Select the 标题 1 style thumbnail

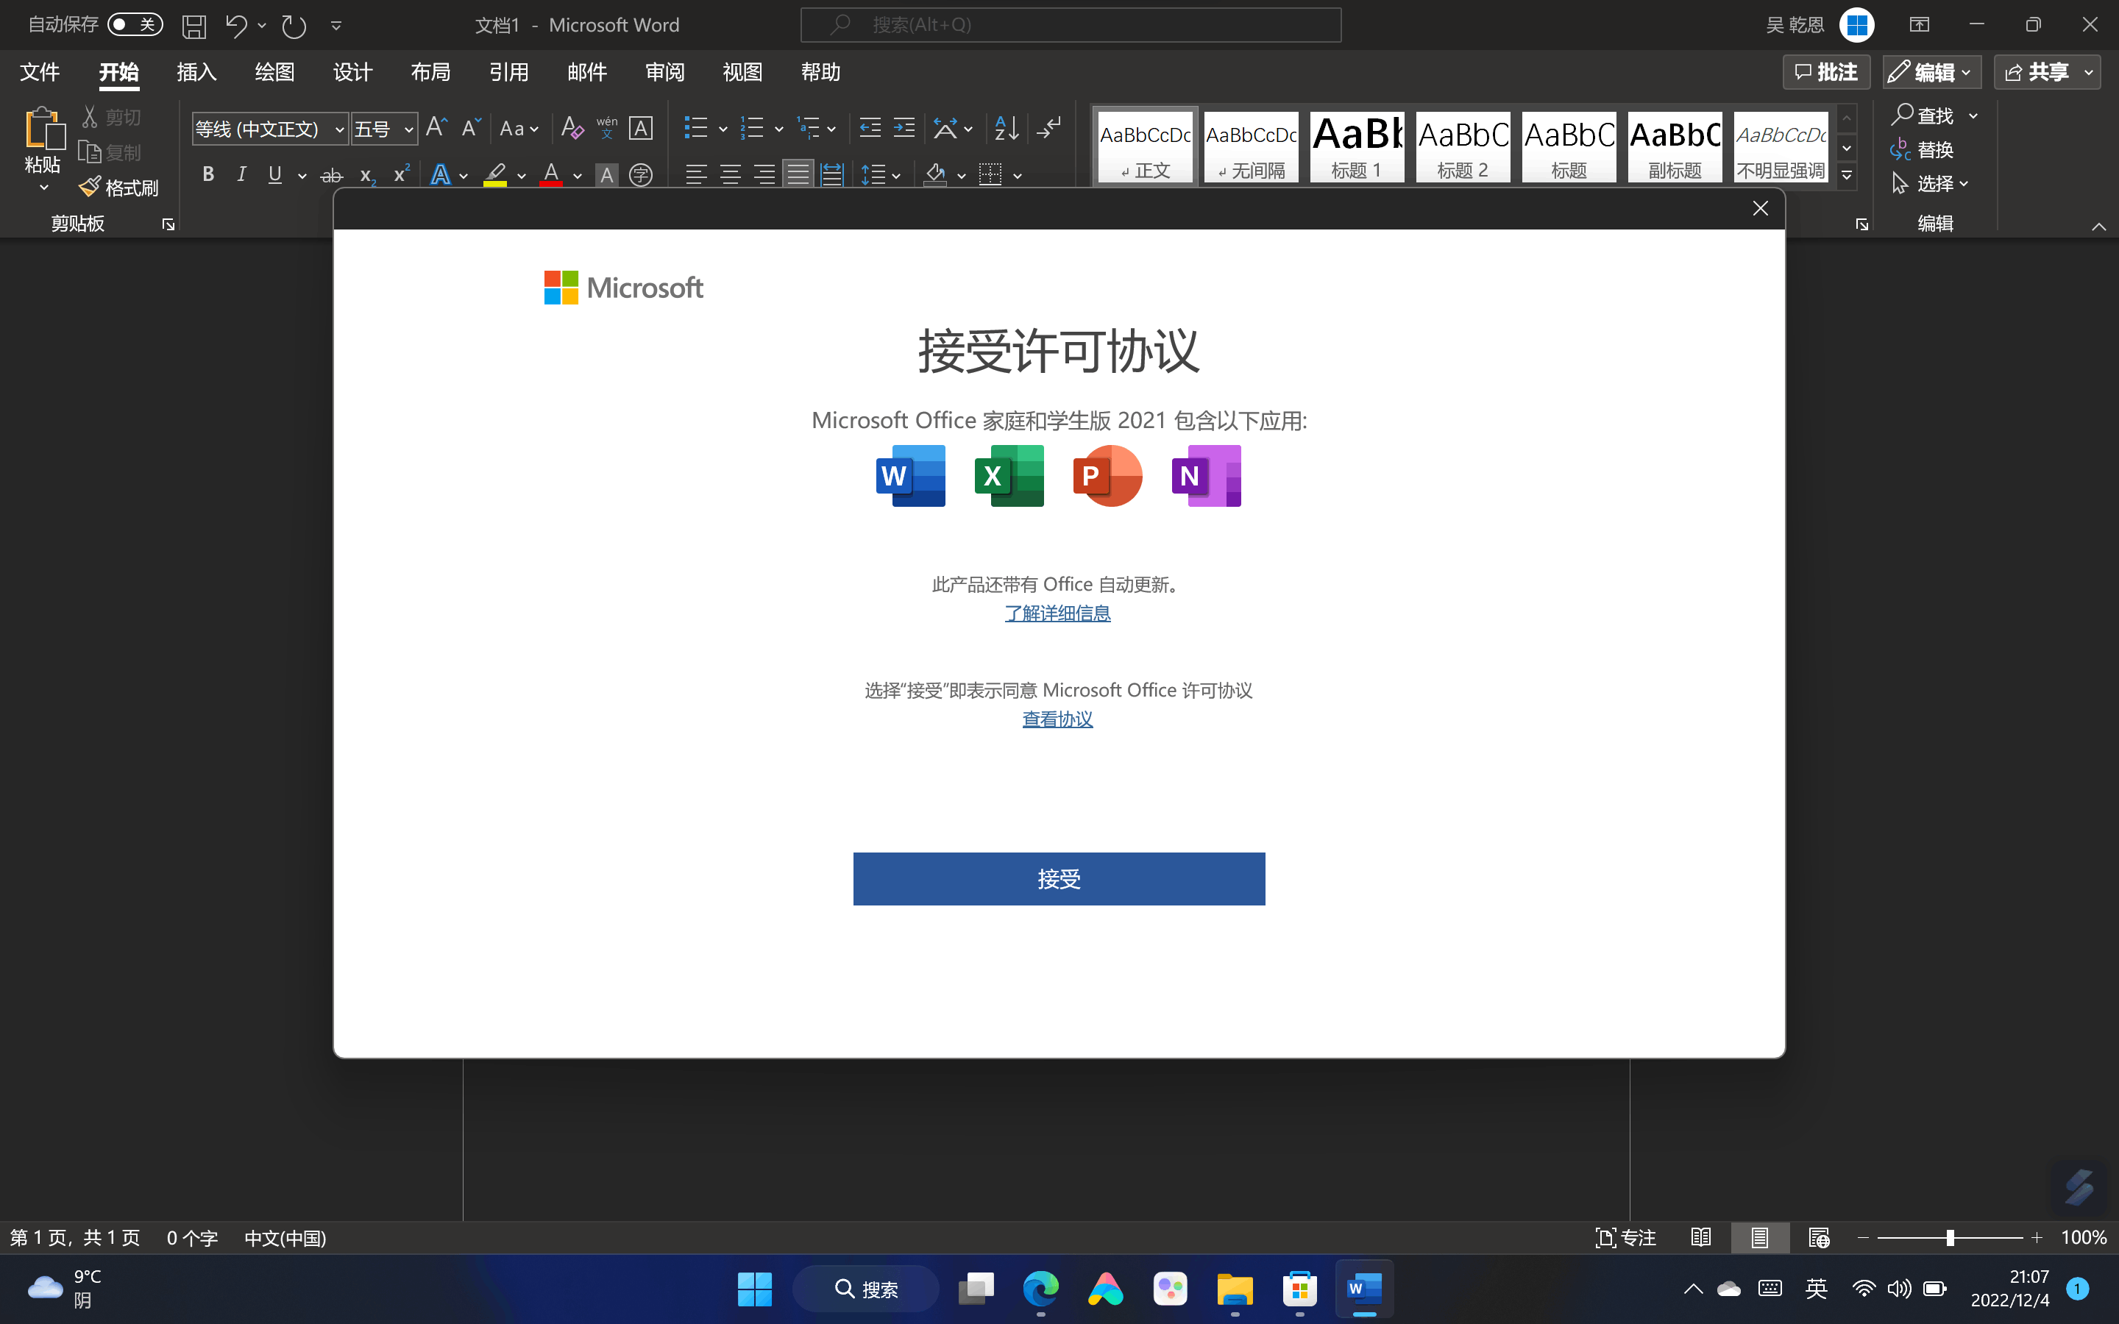[1356, 146]
